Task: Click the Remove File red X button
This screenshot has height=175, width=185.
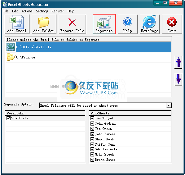Action: (x=72, y=24)
